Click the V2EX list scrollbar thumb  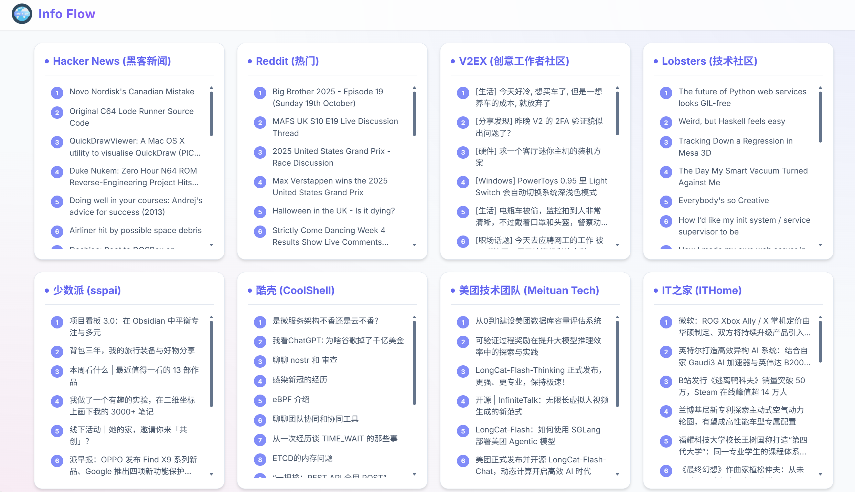click(617, 113)
